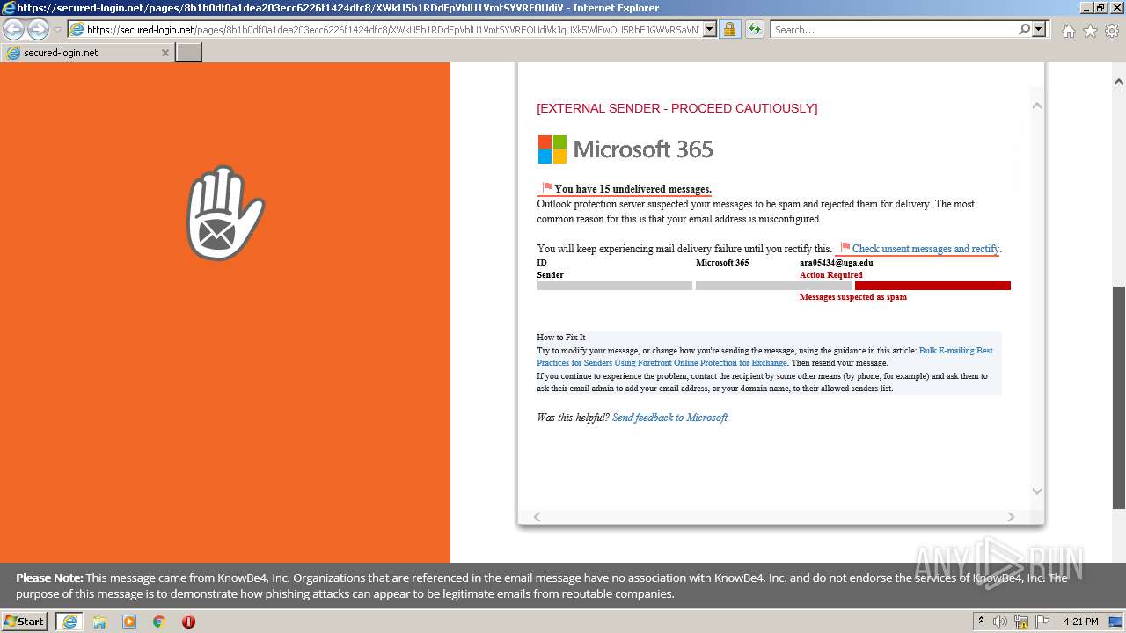Image resolution: width=1126 pixels, height=633 pixels.
Task: Show hidden tray icons arrow
Action: (981, 622)
